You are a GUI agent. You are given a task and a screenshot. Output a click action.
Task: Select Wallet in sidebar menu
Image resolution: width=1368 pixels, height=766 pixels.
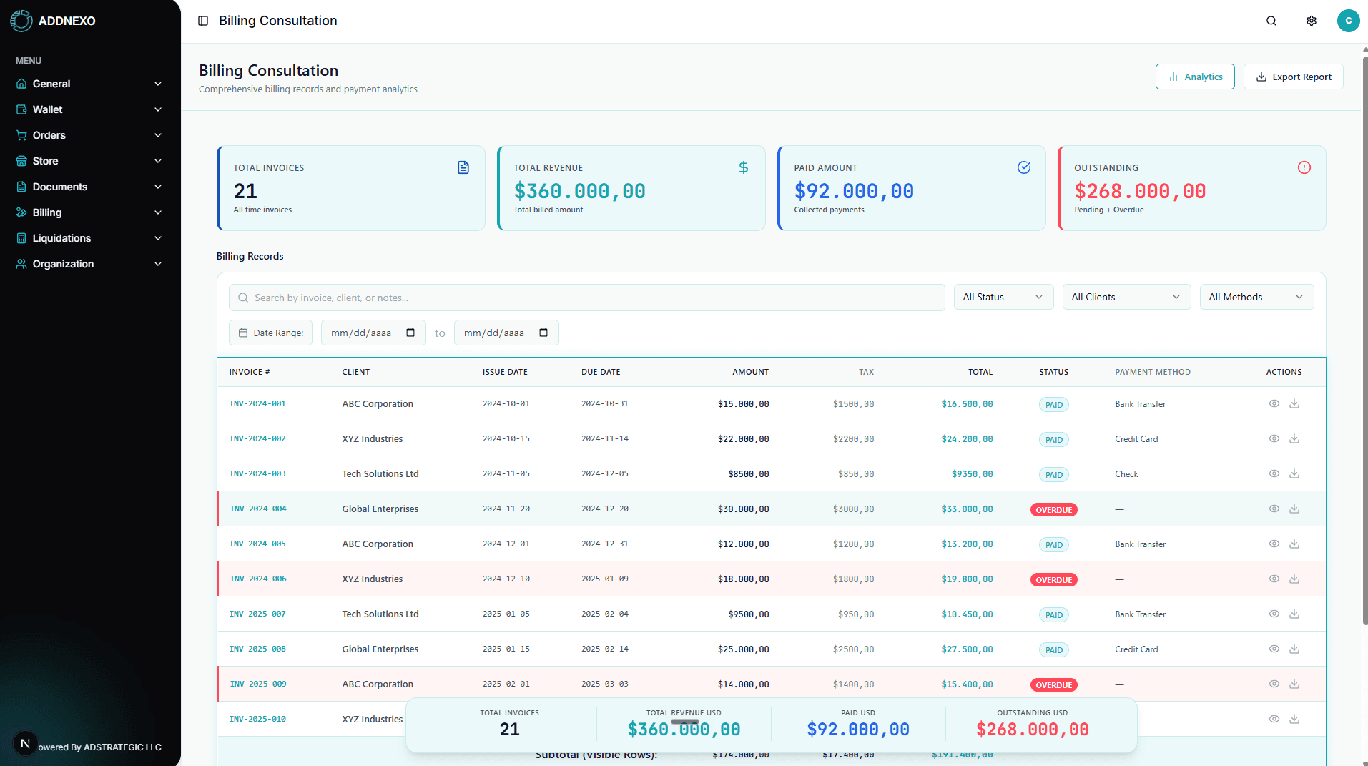[89, 109]
